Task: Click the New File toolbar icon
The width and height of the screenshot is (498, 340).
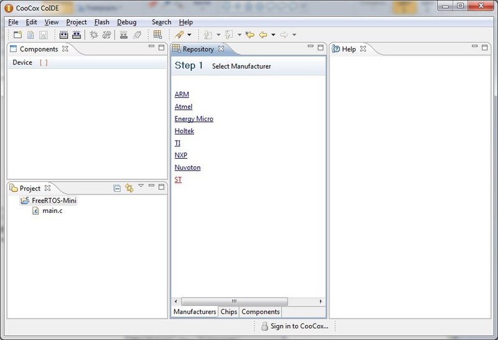Action: click(x=31, y=35)
